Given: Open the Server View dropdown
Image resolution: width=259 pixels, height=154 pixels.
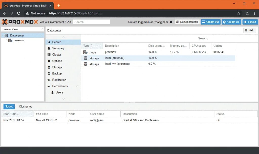Looking at the screenshot, I should coord(23,29).
